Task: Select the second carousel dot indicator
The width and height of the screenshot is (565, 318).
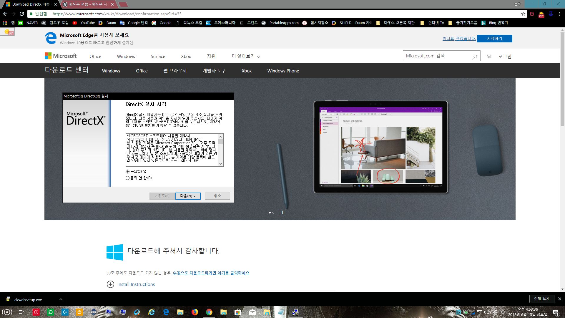Action: coord(273,213)
